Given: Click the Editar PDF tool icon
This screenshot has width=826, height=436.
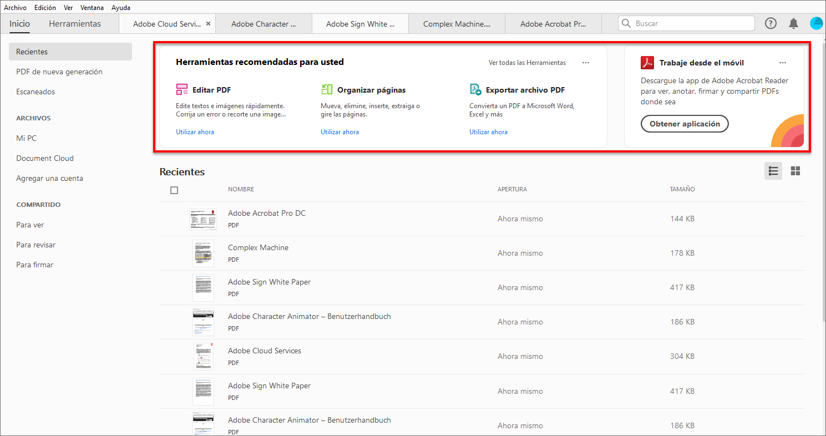Looking at the screenshot, I should click(x=182, y=90).
